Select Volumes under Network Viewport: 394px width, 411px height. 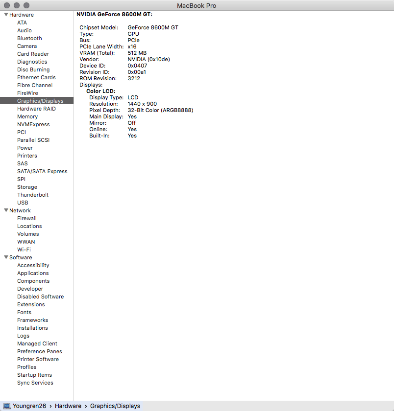click(x=28, y=234)
